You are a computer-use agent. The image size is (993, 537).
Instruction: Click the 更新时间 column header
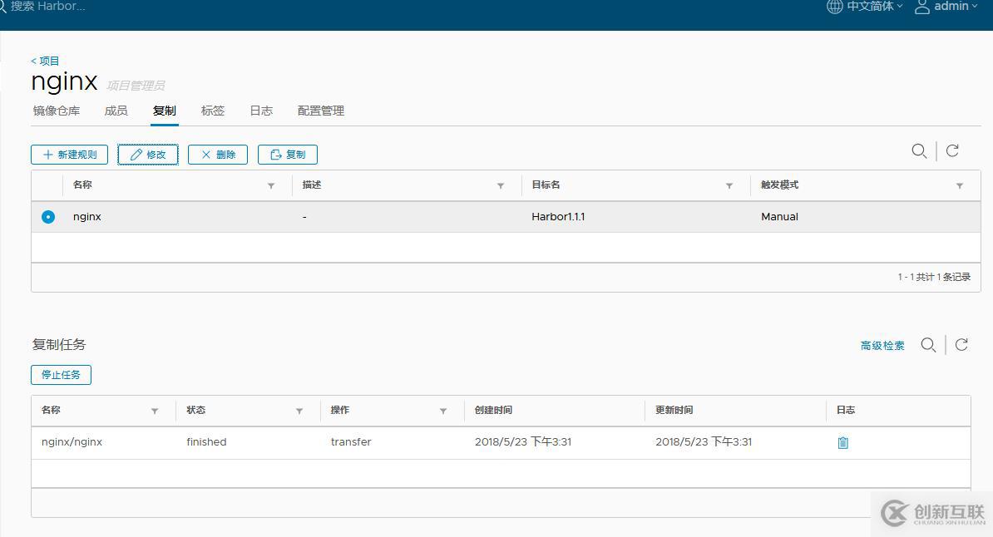[674, 411]
